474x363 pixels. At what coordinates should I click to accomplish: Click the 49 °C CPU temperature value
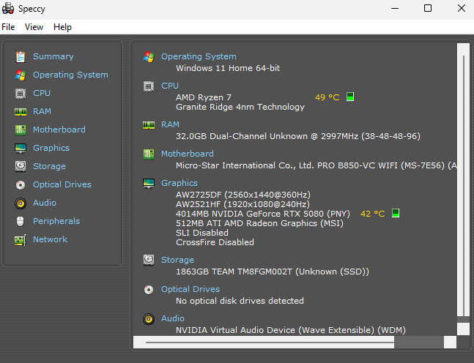pos(327,97)
